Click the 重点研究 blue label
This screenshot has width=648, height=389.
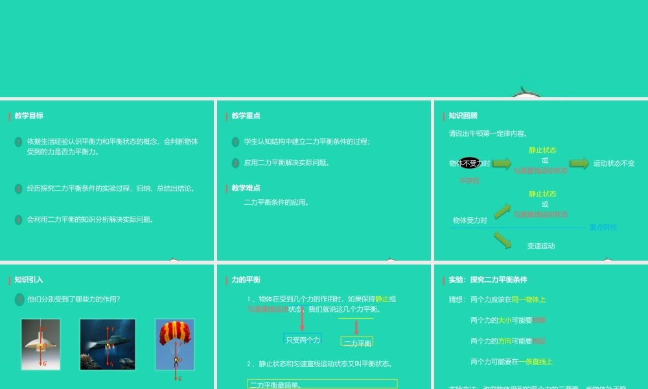(603, 228)
